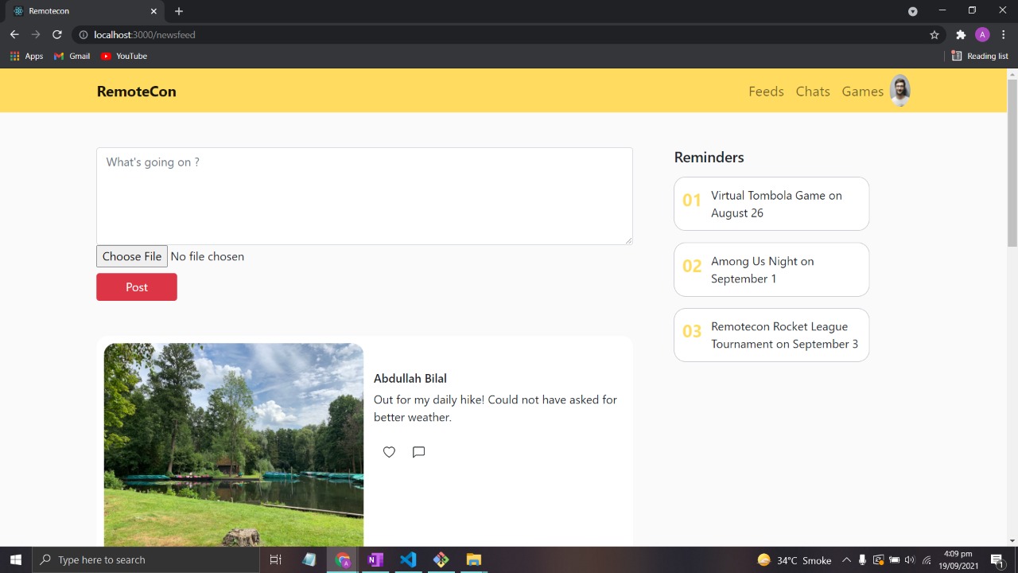Screen dimensions: 1018x573
Task: Click the Windows taskbar search box
Action: click(x=146, y=559)
